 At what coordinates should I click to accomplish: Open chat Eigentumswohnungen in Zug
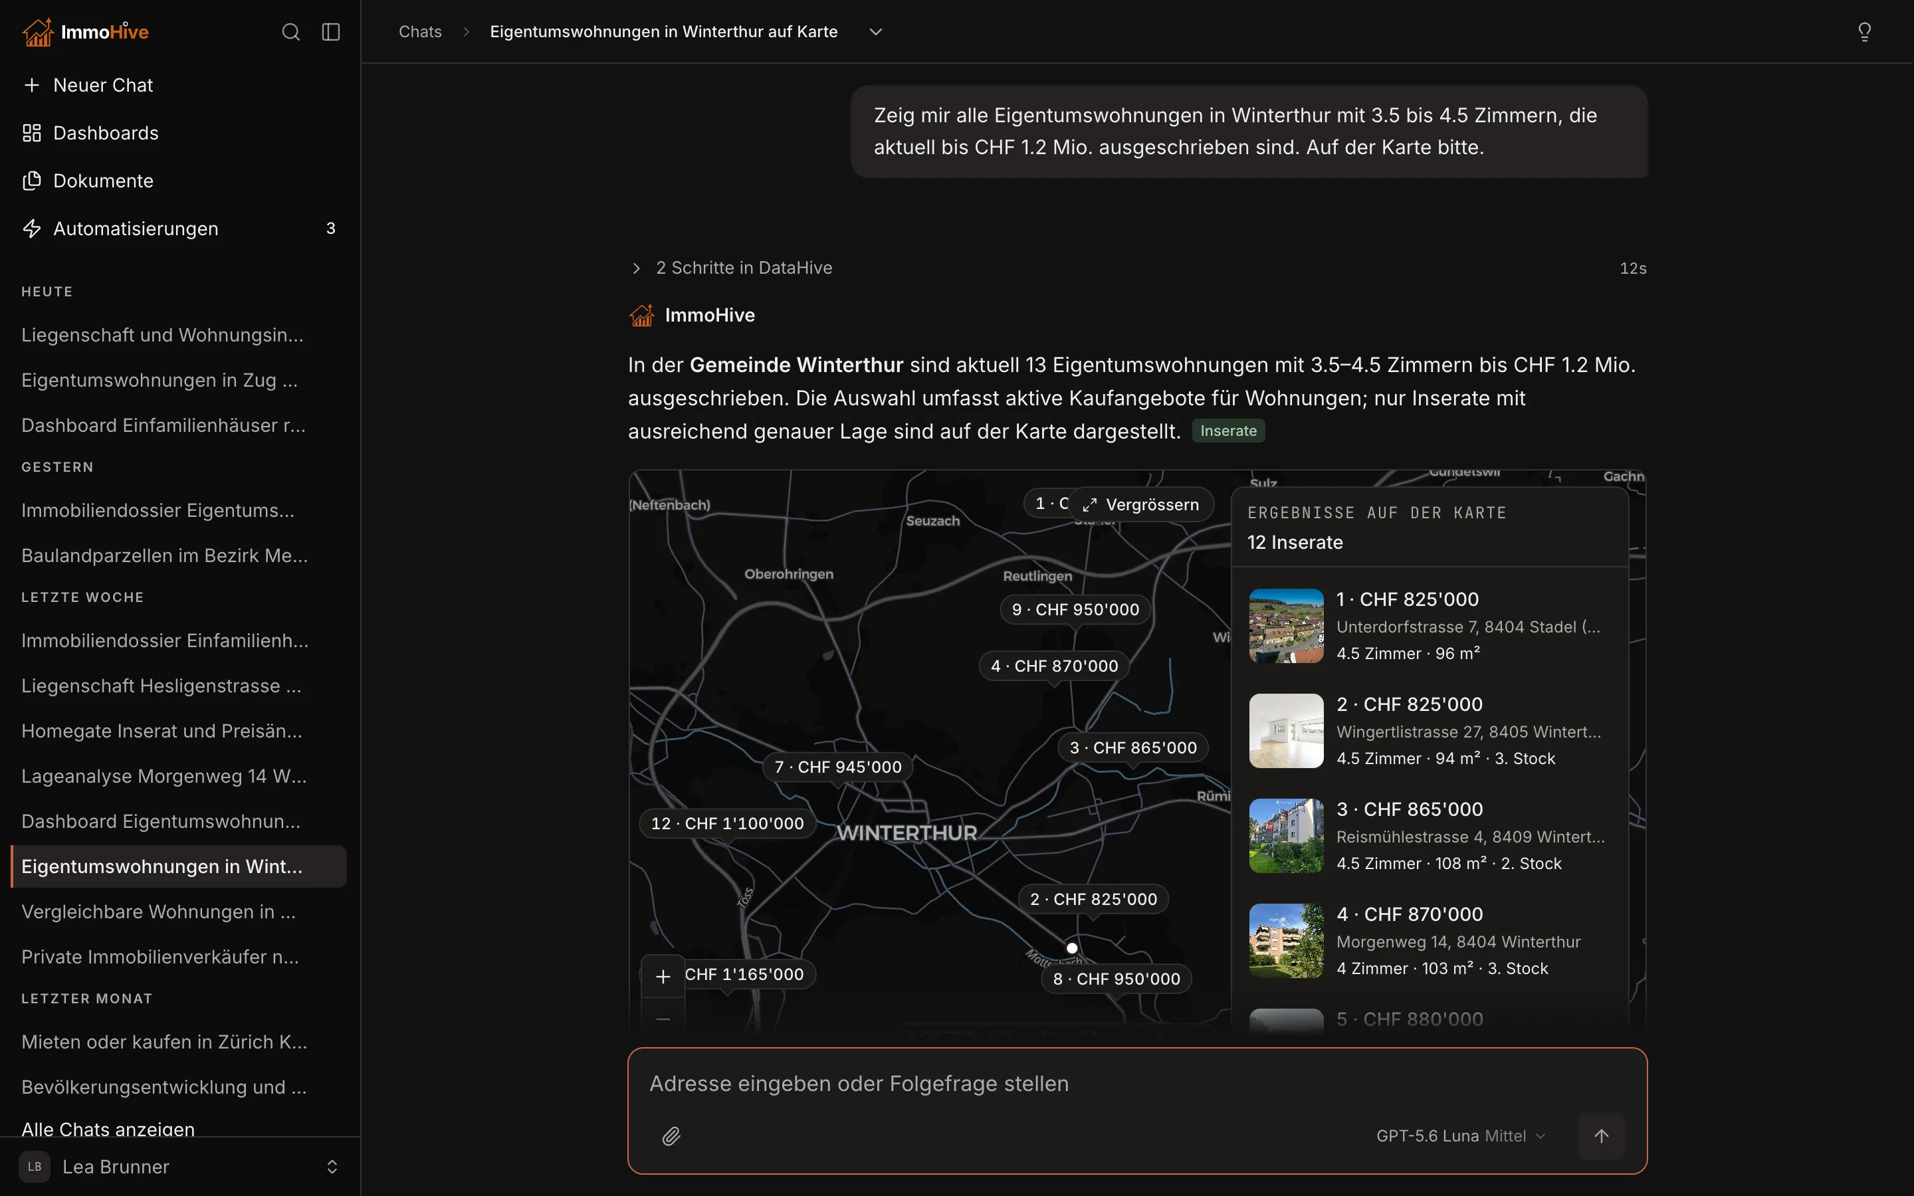[179, 381]
